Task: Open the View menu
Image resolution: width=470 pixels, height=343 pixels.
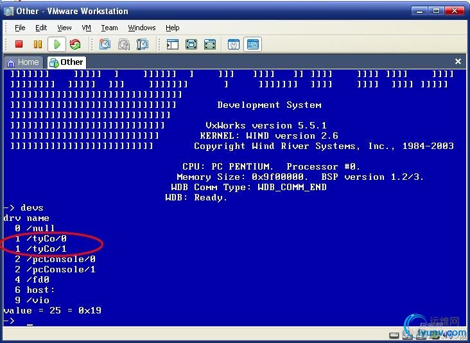Action: [x=64, y=28]
